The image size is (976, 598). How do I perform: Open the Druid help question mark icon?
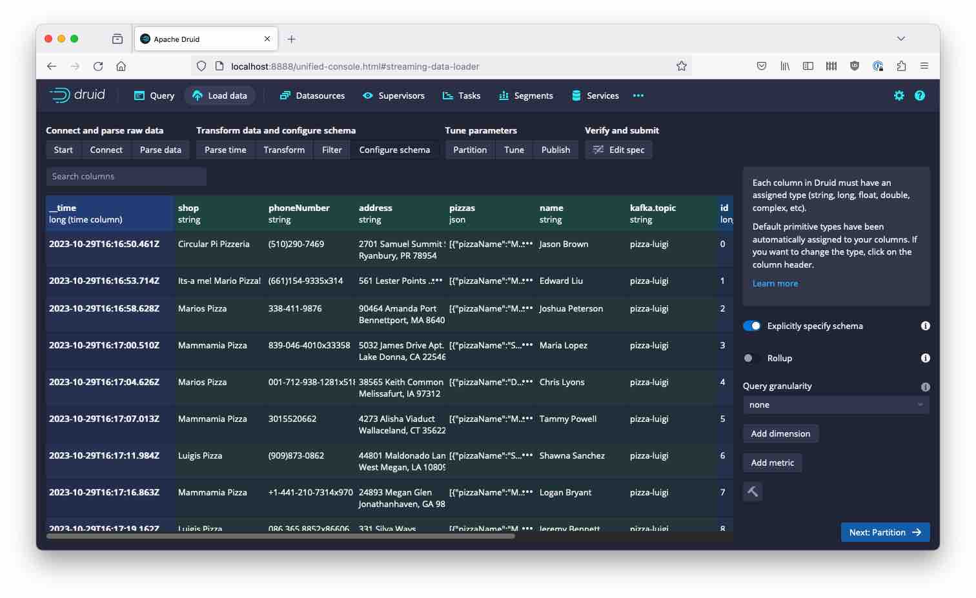click(920, 95)
